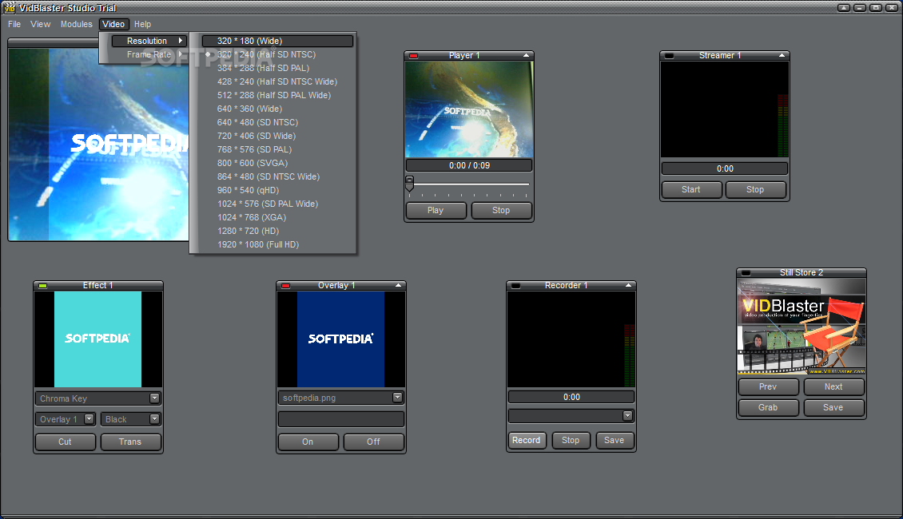The height and width of the screenshot is (519, 903).
Task: Choose 768 * 576 (SD PAL) resolution
Action: click(x=277, y=149)
